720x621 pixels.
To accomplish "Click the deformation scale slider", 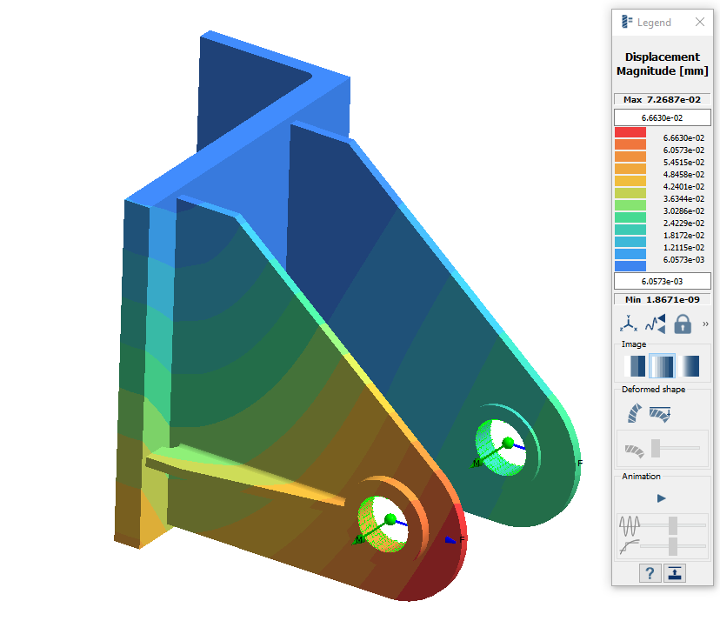I will (x=656, y=448).
